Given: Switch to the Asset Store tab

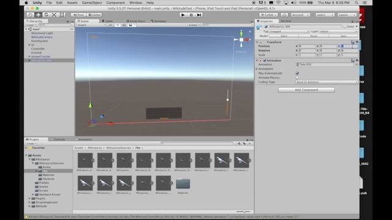Looking at the screenshot, I should point(136,21).
